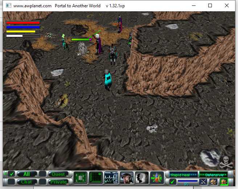Open the waveform stats monitor panel
238x189 pixels.
(111, 178)
